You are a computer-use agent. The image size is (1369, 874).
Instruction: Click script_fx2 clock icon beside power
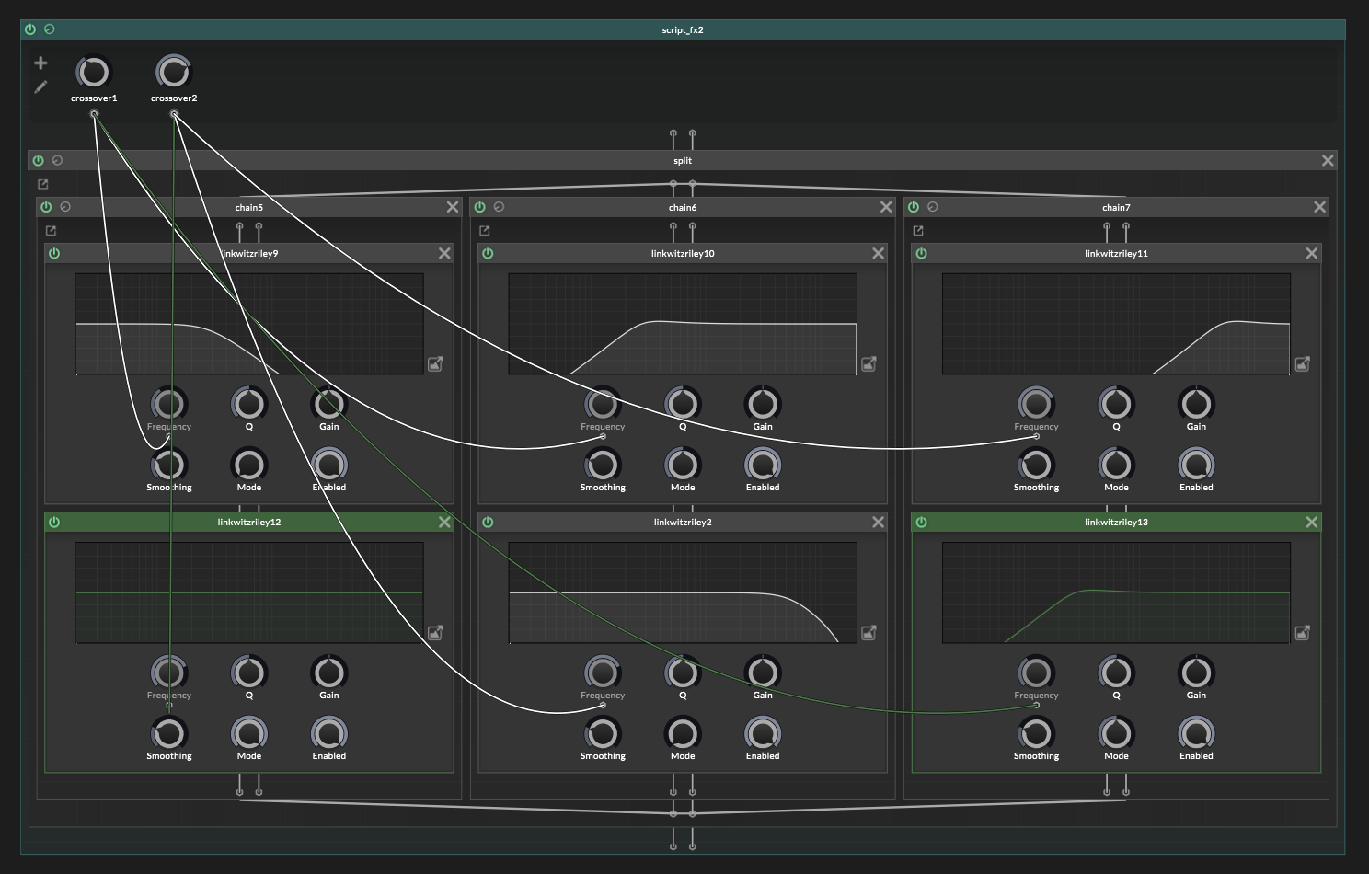(50, 29)
